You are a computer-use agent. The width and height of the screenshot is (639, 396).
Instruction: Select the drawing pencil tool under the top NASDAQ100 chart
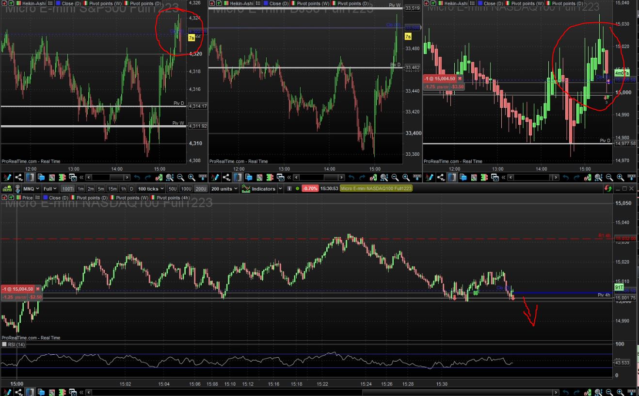429,178
